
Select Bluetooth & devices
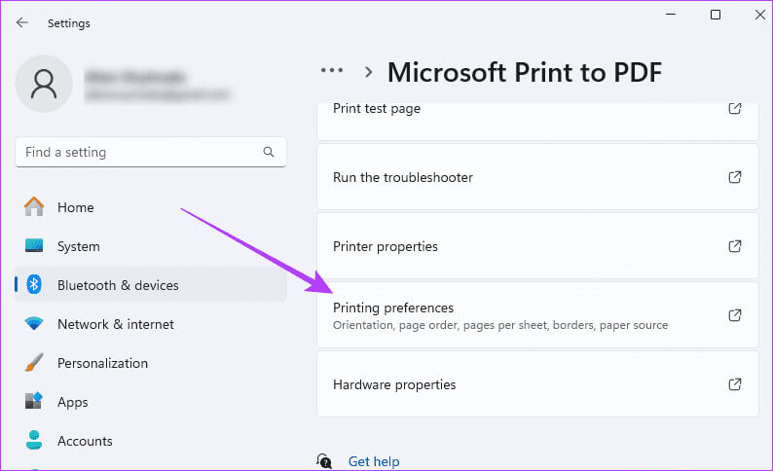click(x=151, y=285)
